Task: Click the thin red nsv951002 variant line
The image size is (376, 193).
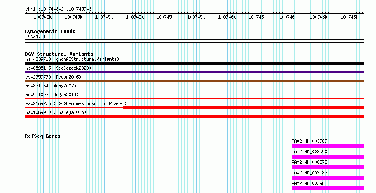Action: [194, 99]
